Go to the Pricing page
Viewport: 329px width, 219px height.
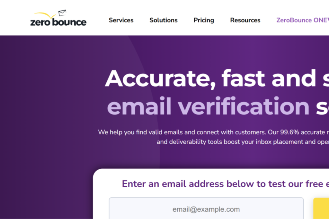pos(204,20)
